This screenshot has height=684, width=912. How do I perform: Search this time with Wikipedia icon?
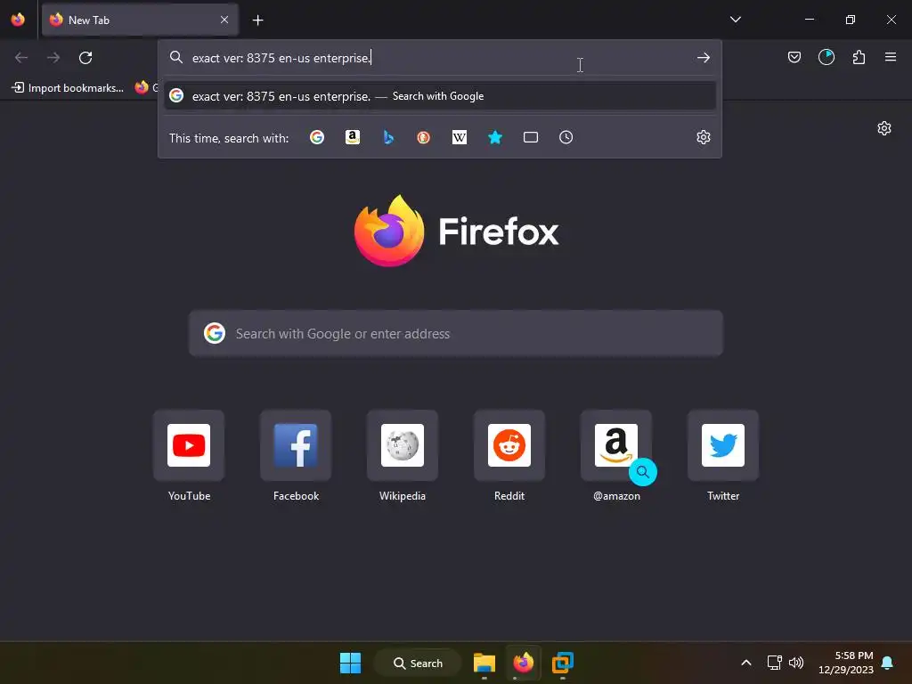(x=460, y=137)
